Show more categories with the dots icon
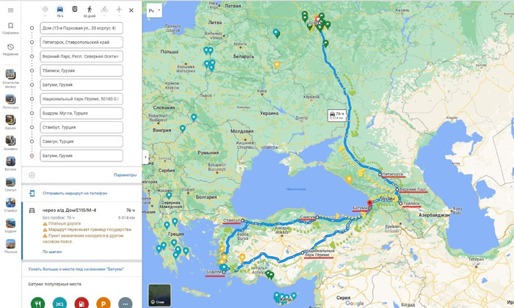514x308 pixels. pos(126,303)
